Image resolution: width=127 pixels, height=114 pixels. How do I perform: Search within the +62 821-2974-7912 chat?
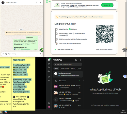(x=37, y=3)
